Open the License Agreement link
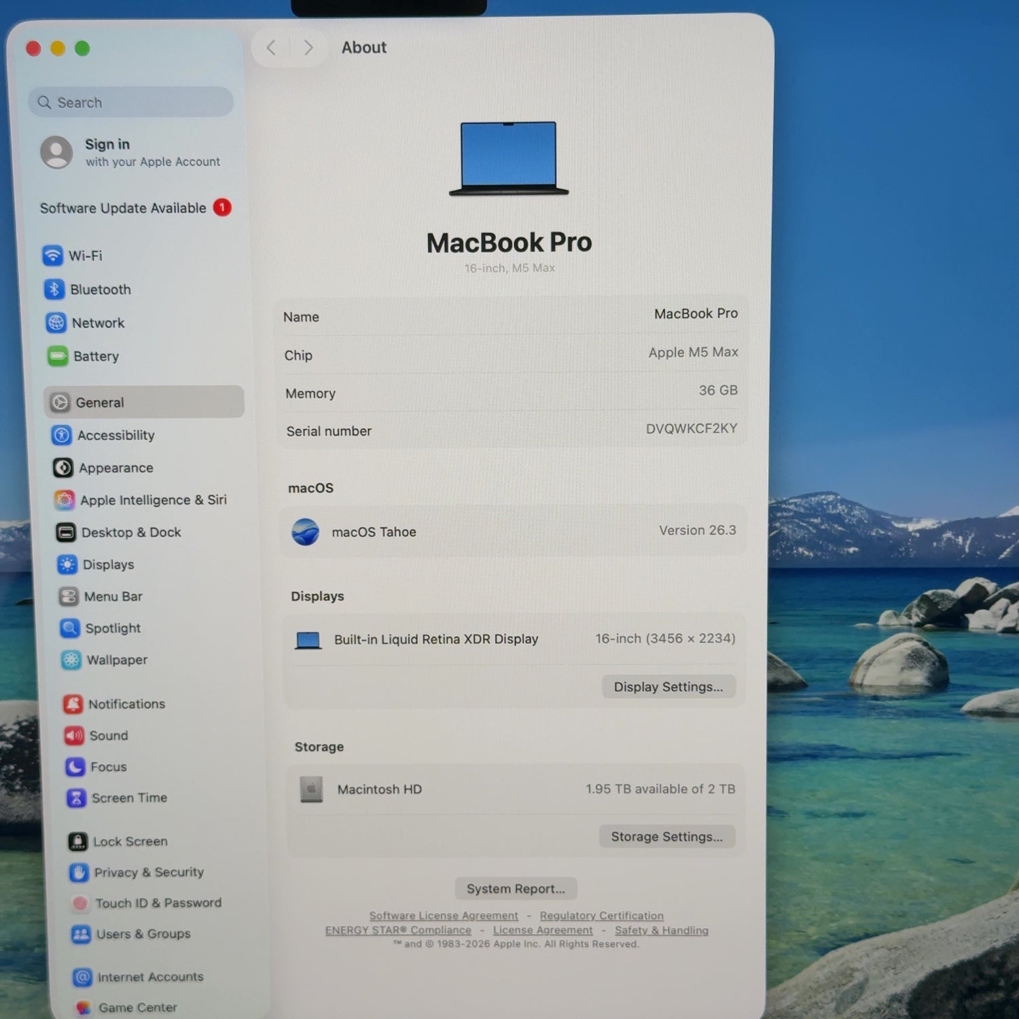Viewport: 1019px width, 1019px height. tap(543, 930)
